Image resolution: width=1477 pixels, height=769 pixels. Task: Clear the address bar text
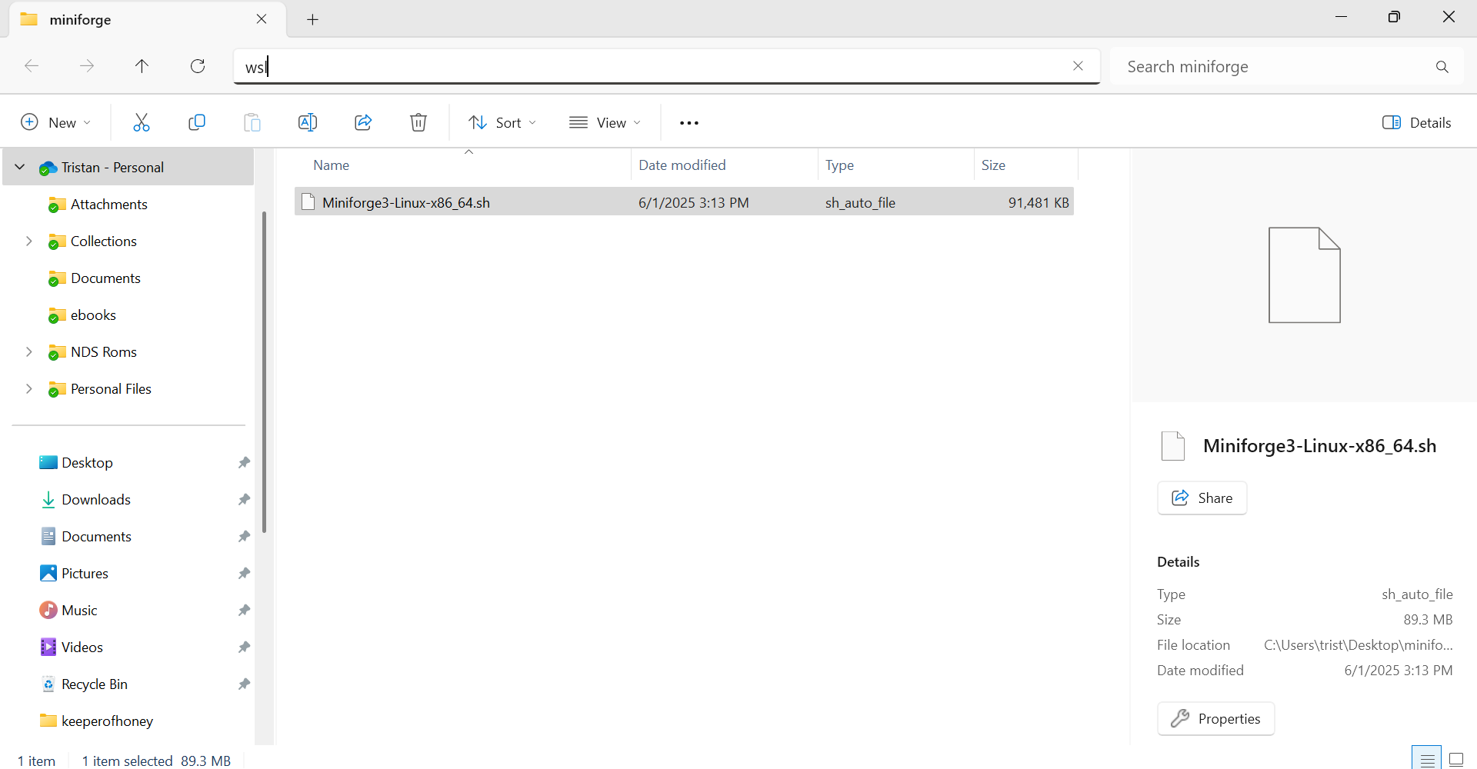pyautogui.click(x=1078, y=66)
